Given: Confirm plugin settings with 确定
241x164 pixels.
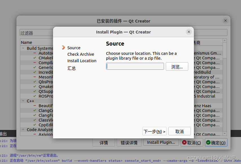Looking at the screenshot, I should [x=216, y=142].
